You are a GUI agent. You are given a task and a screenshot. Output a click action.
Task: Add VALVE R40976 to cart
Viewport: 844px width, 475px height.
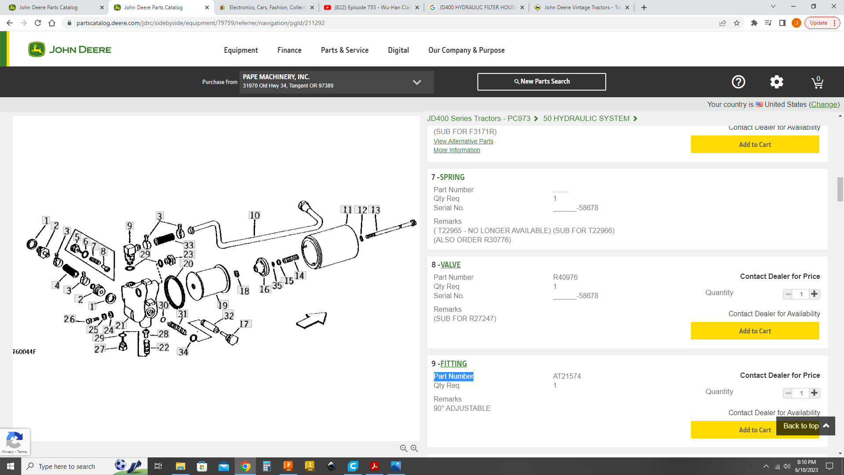pos(755,331)
